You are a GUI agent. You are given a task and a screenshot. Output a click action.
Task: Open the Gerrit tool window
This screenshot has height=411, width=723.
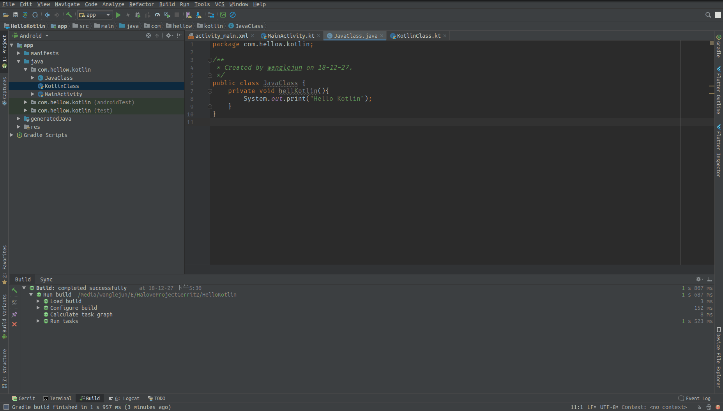click(23, 399)
